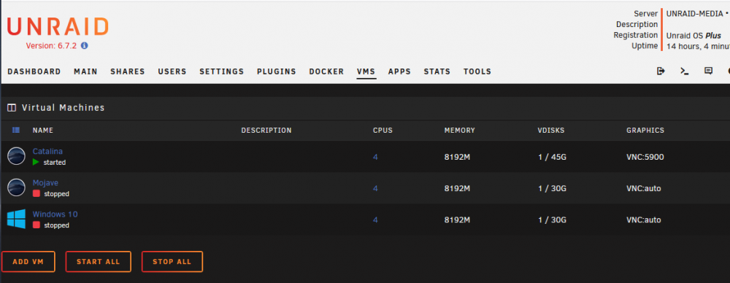Image resolution: width=730 pixels, height=283 pixels.
Task: Switch to the Docker tab
Action: [x=326, y=71]
